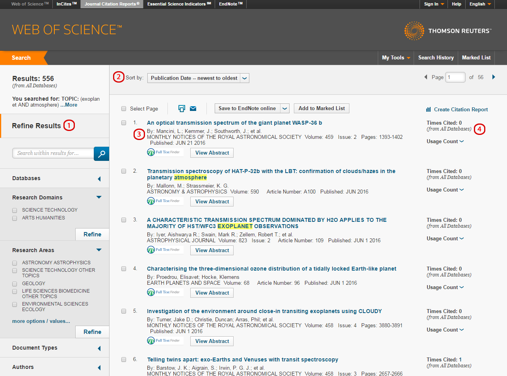Click the Create Citation Report link text
The height and width of the screenshot is (376, 507).
pos(461,109)
